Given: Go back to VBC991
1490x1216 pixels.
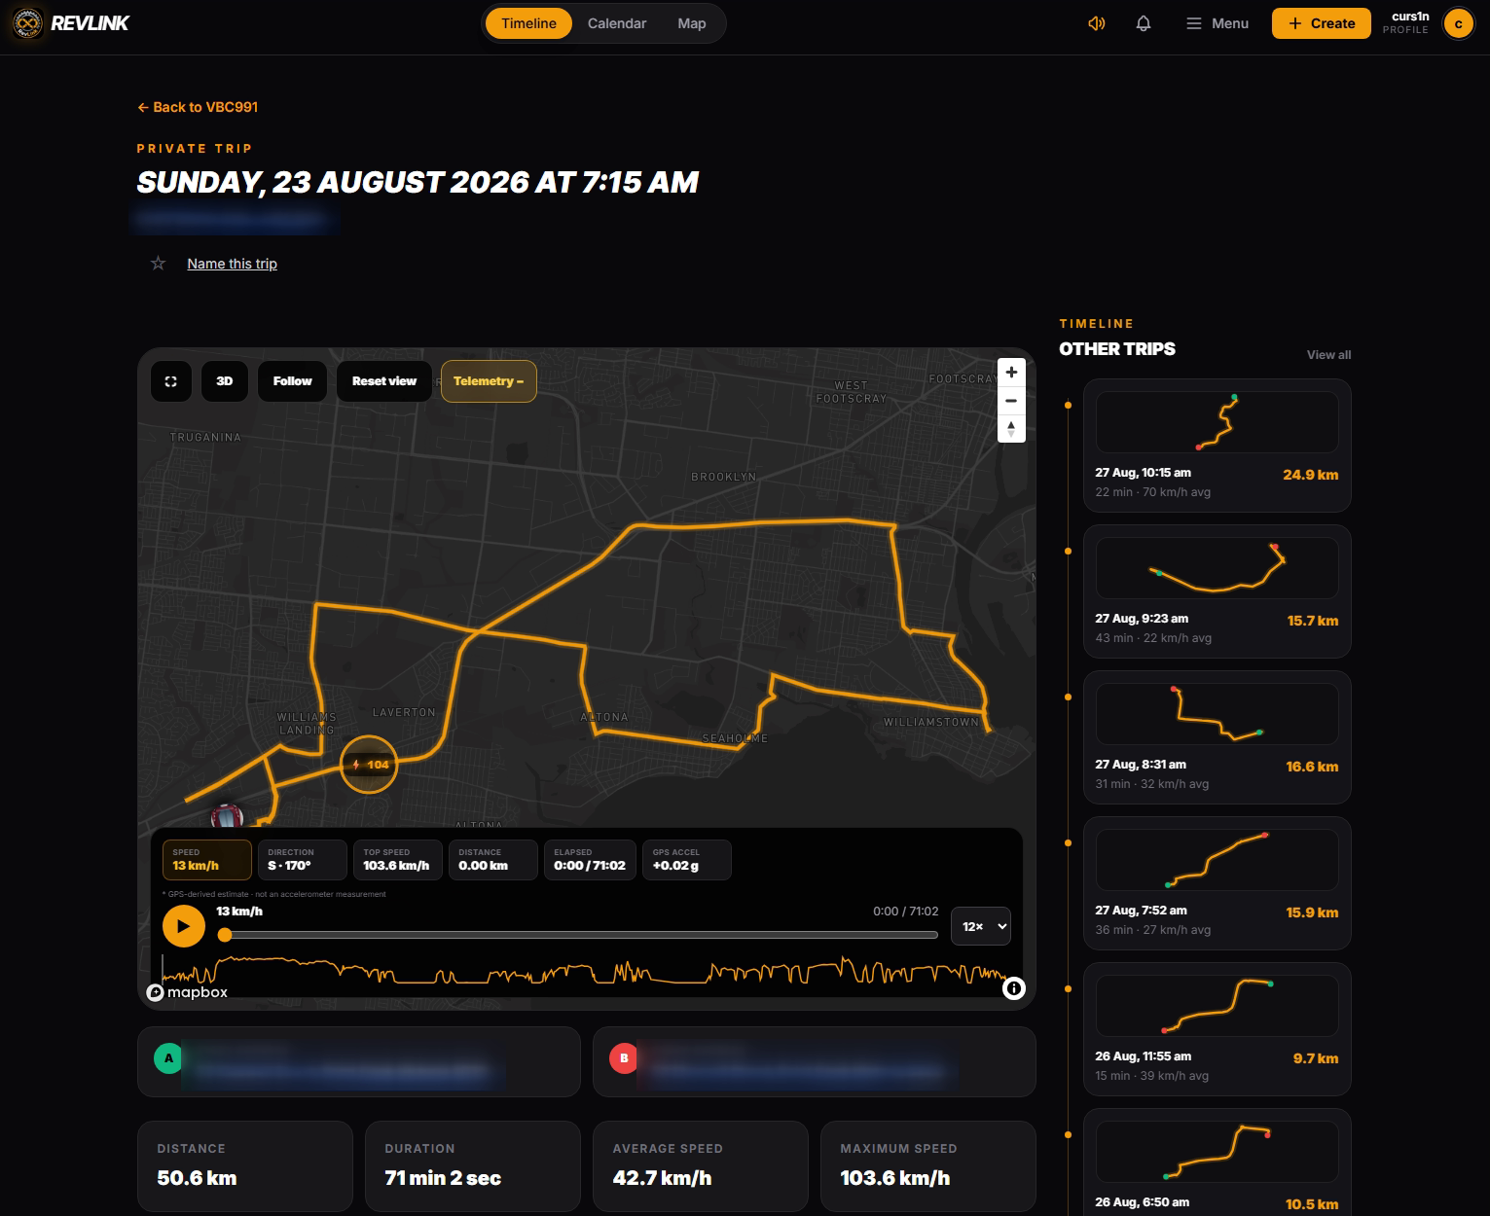Looking at the screenshot, I should point(198,107).
